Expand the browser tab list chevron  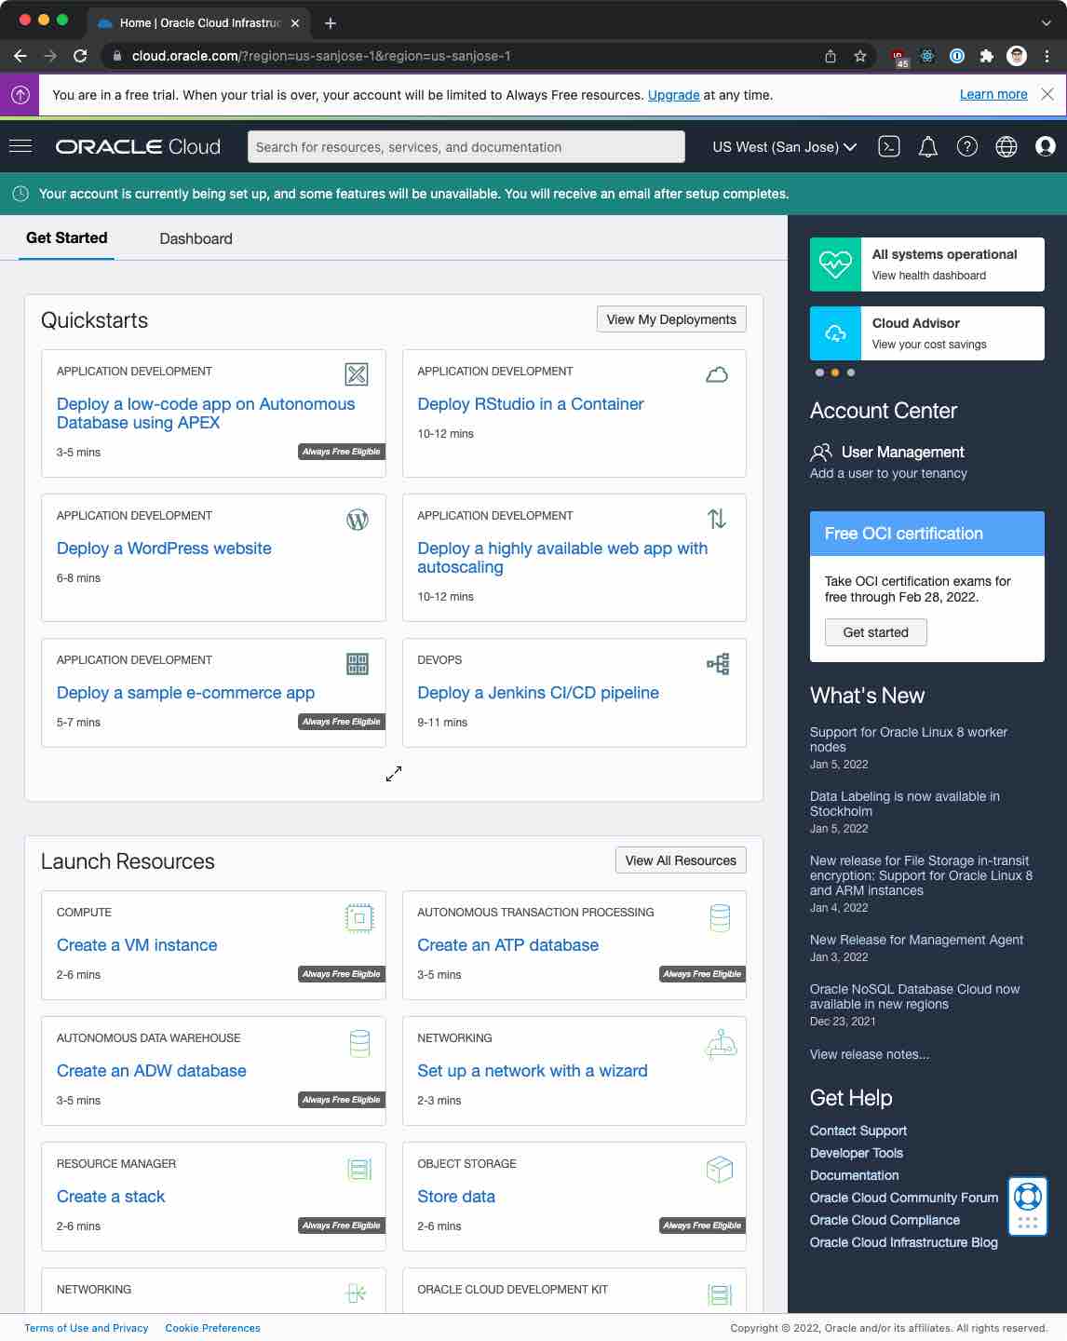[1047, 22]
